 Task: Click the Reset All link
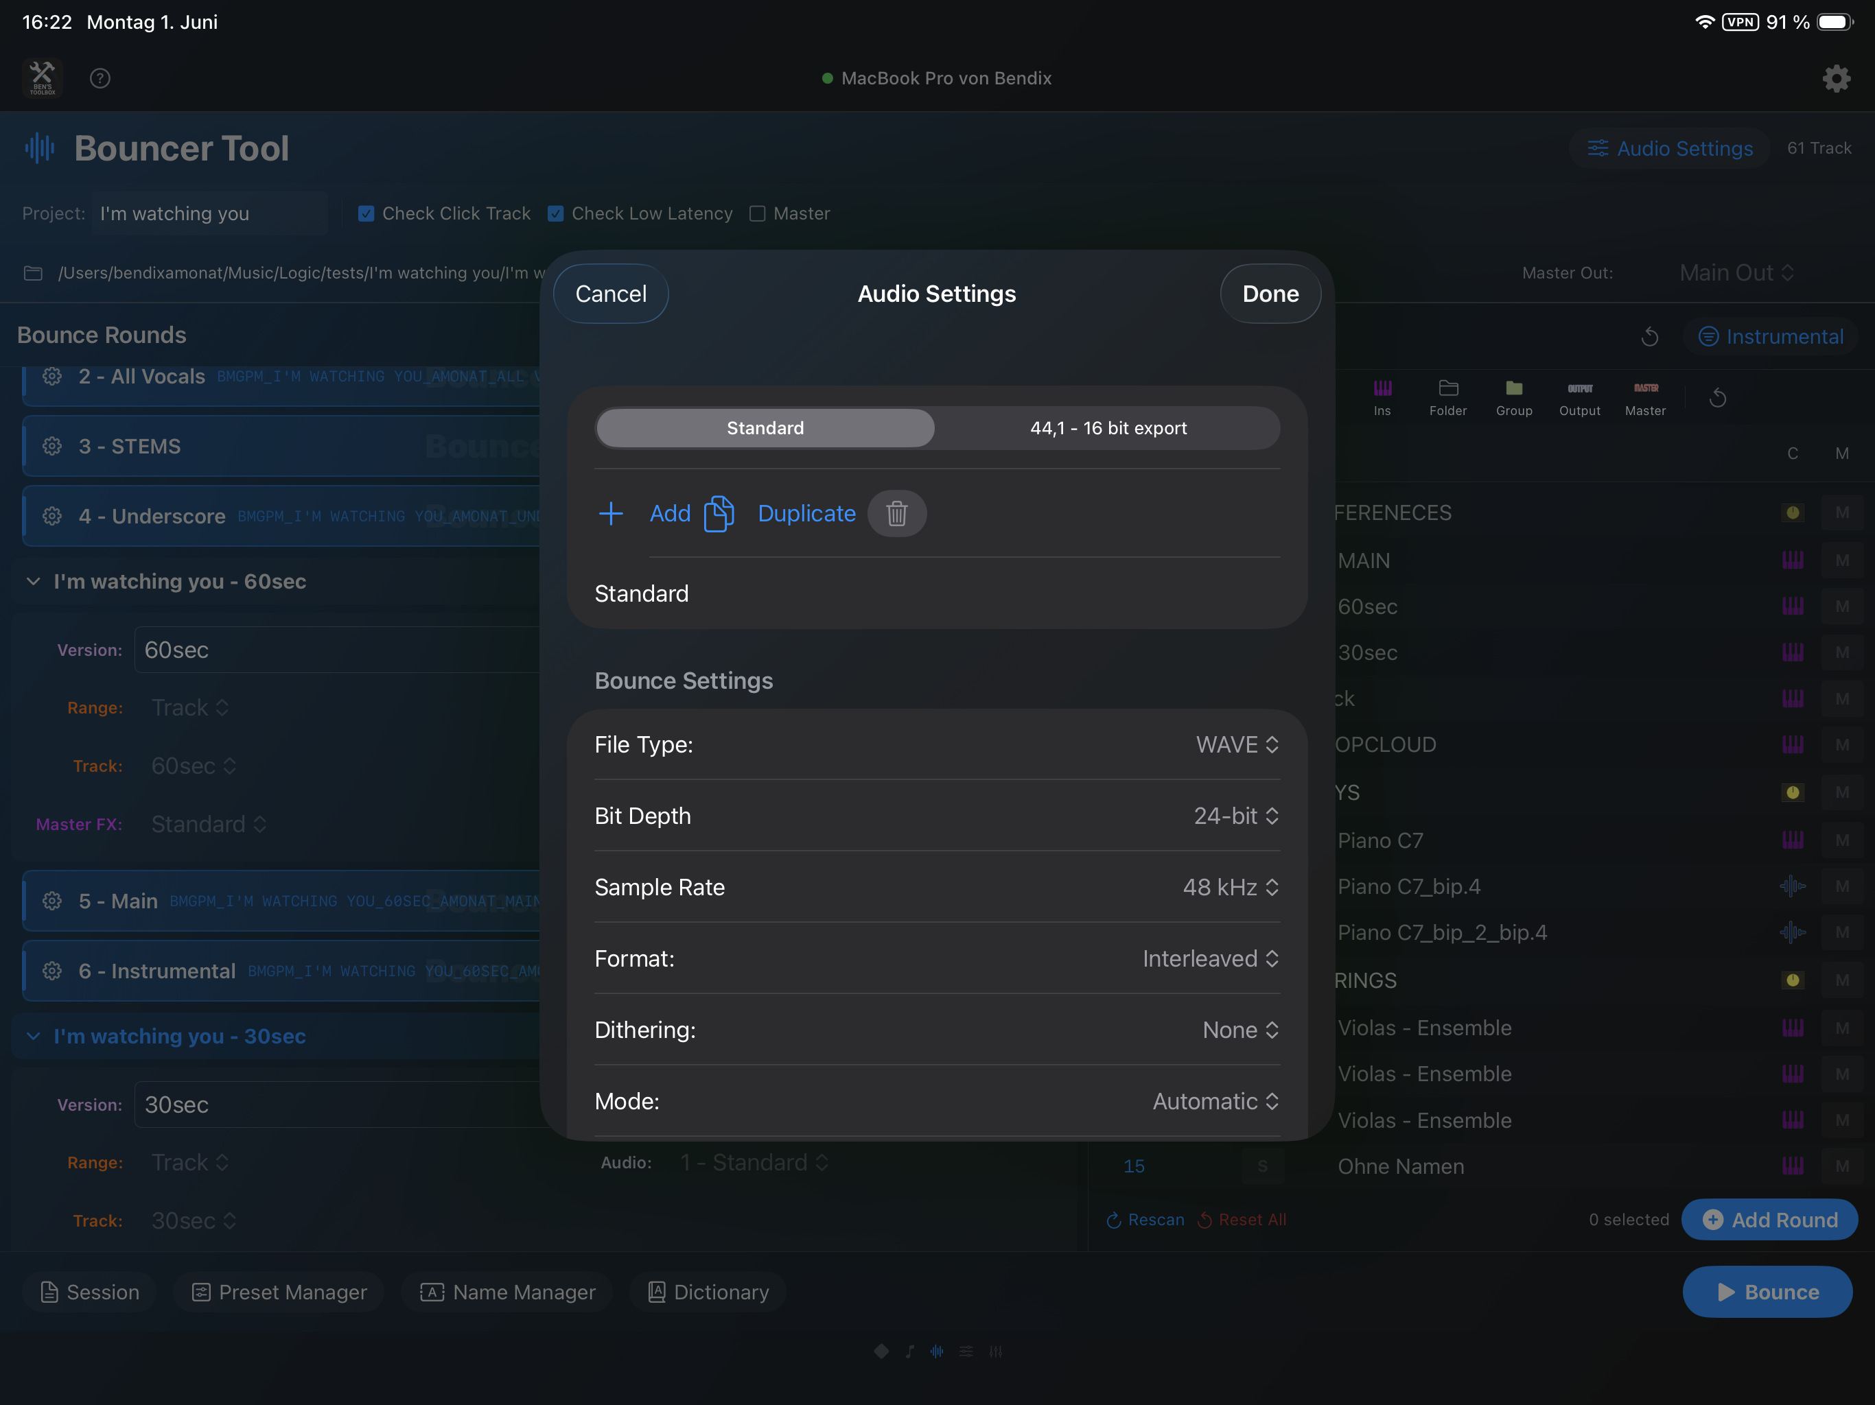(1242, 1219)
